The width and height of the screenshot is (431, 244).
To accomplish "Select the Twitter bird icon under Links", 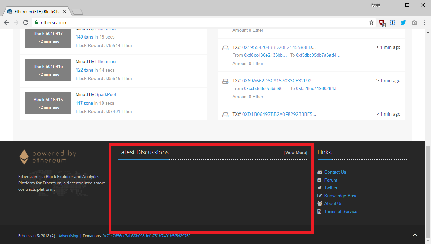I will tap(320, 188).
